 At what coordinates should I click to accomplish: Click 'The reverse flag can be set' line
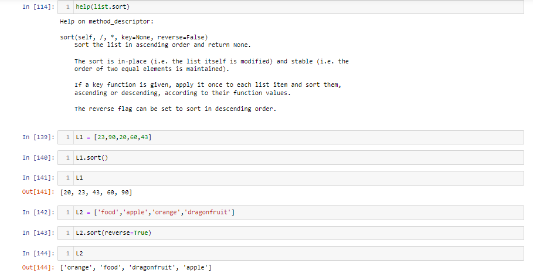point(175,109)
